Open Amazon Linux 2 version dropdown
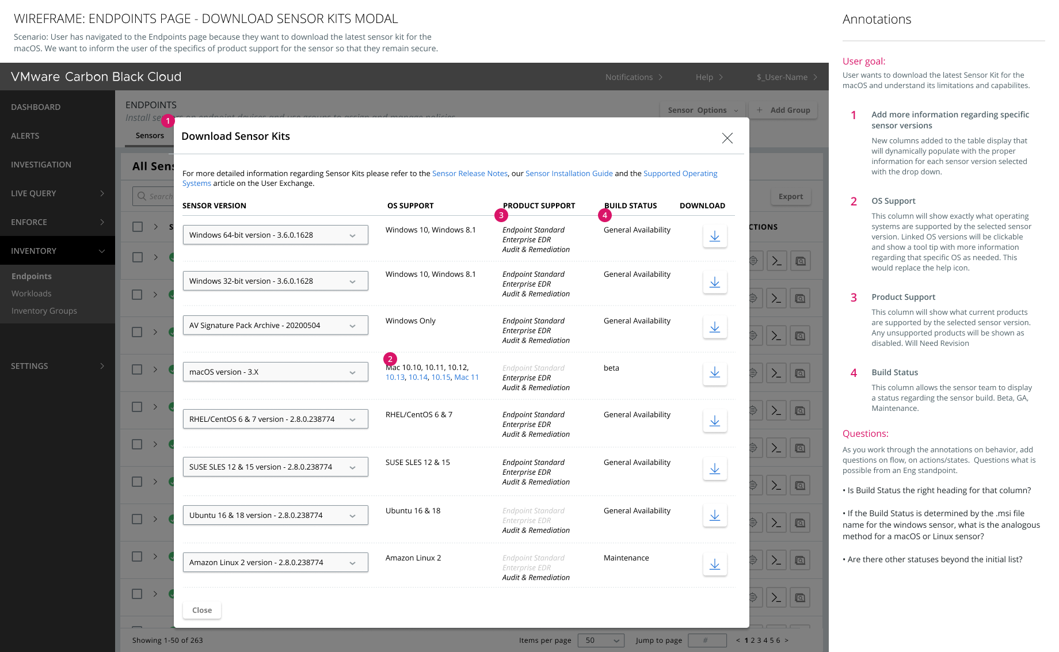Image resolution: width=1059 pixels, height=652 pixels. coord(275,562)
